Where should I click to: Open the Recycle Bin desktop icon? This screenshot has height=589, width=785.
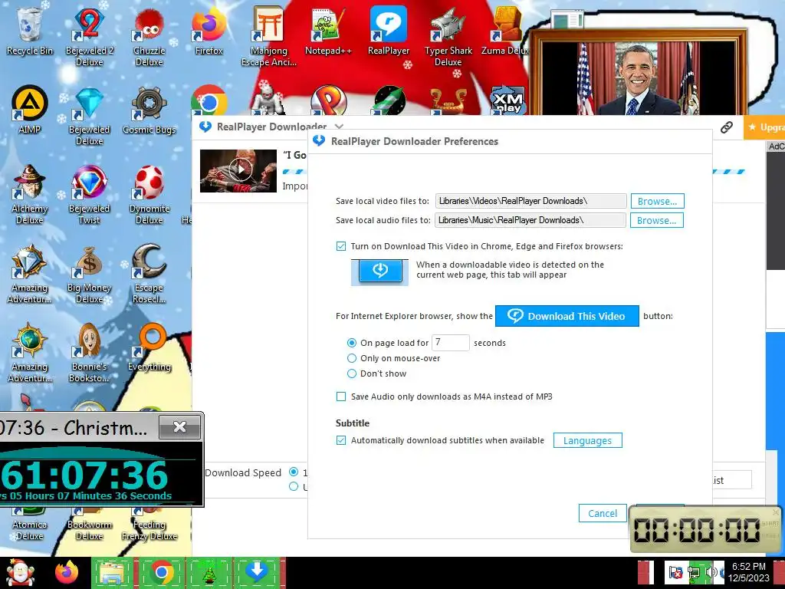pyautogui.click(x=30, y=30)
